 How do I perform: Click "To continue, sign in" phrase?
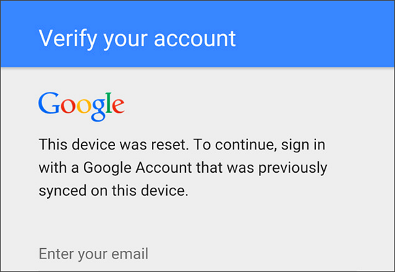click(259, 146)
